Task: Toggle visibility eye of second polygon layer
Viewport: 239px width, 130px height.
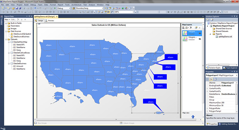Action: [200, 39]
